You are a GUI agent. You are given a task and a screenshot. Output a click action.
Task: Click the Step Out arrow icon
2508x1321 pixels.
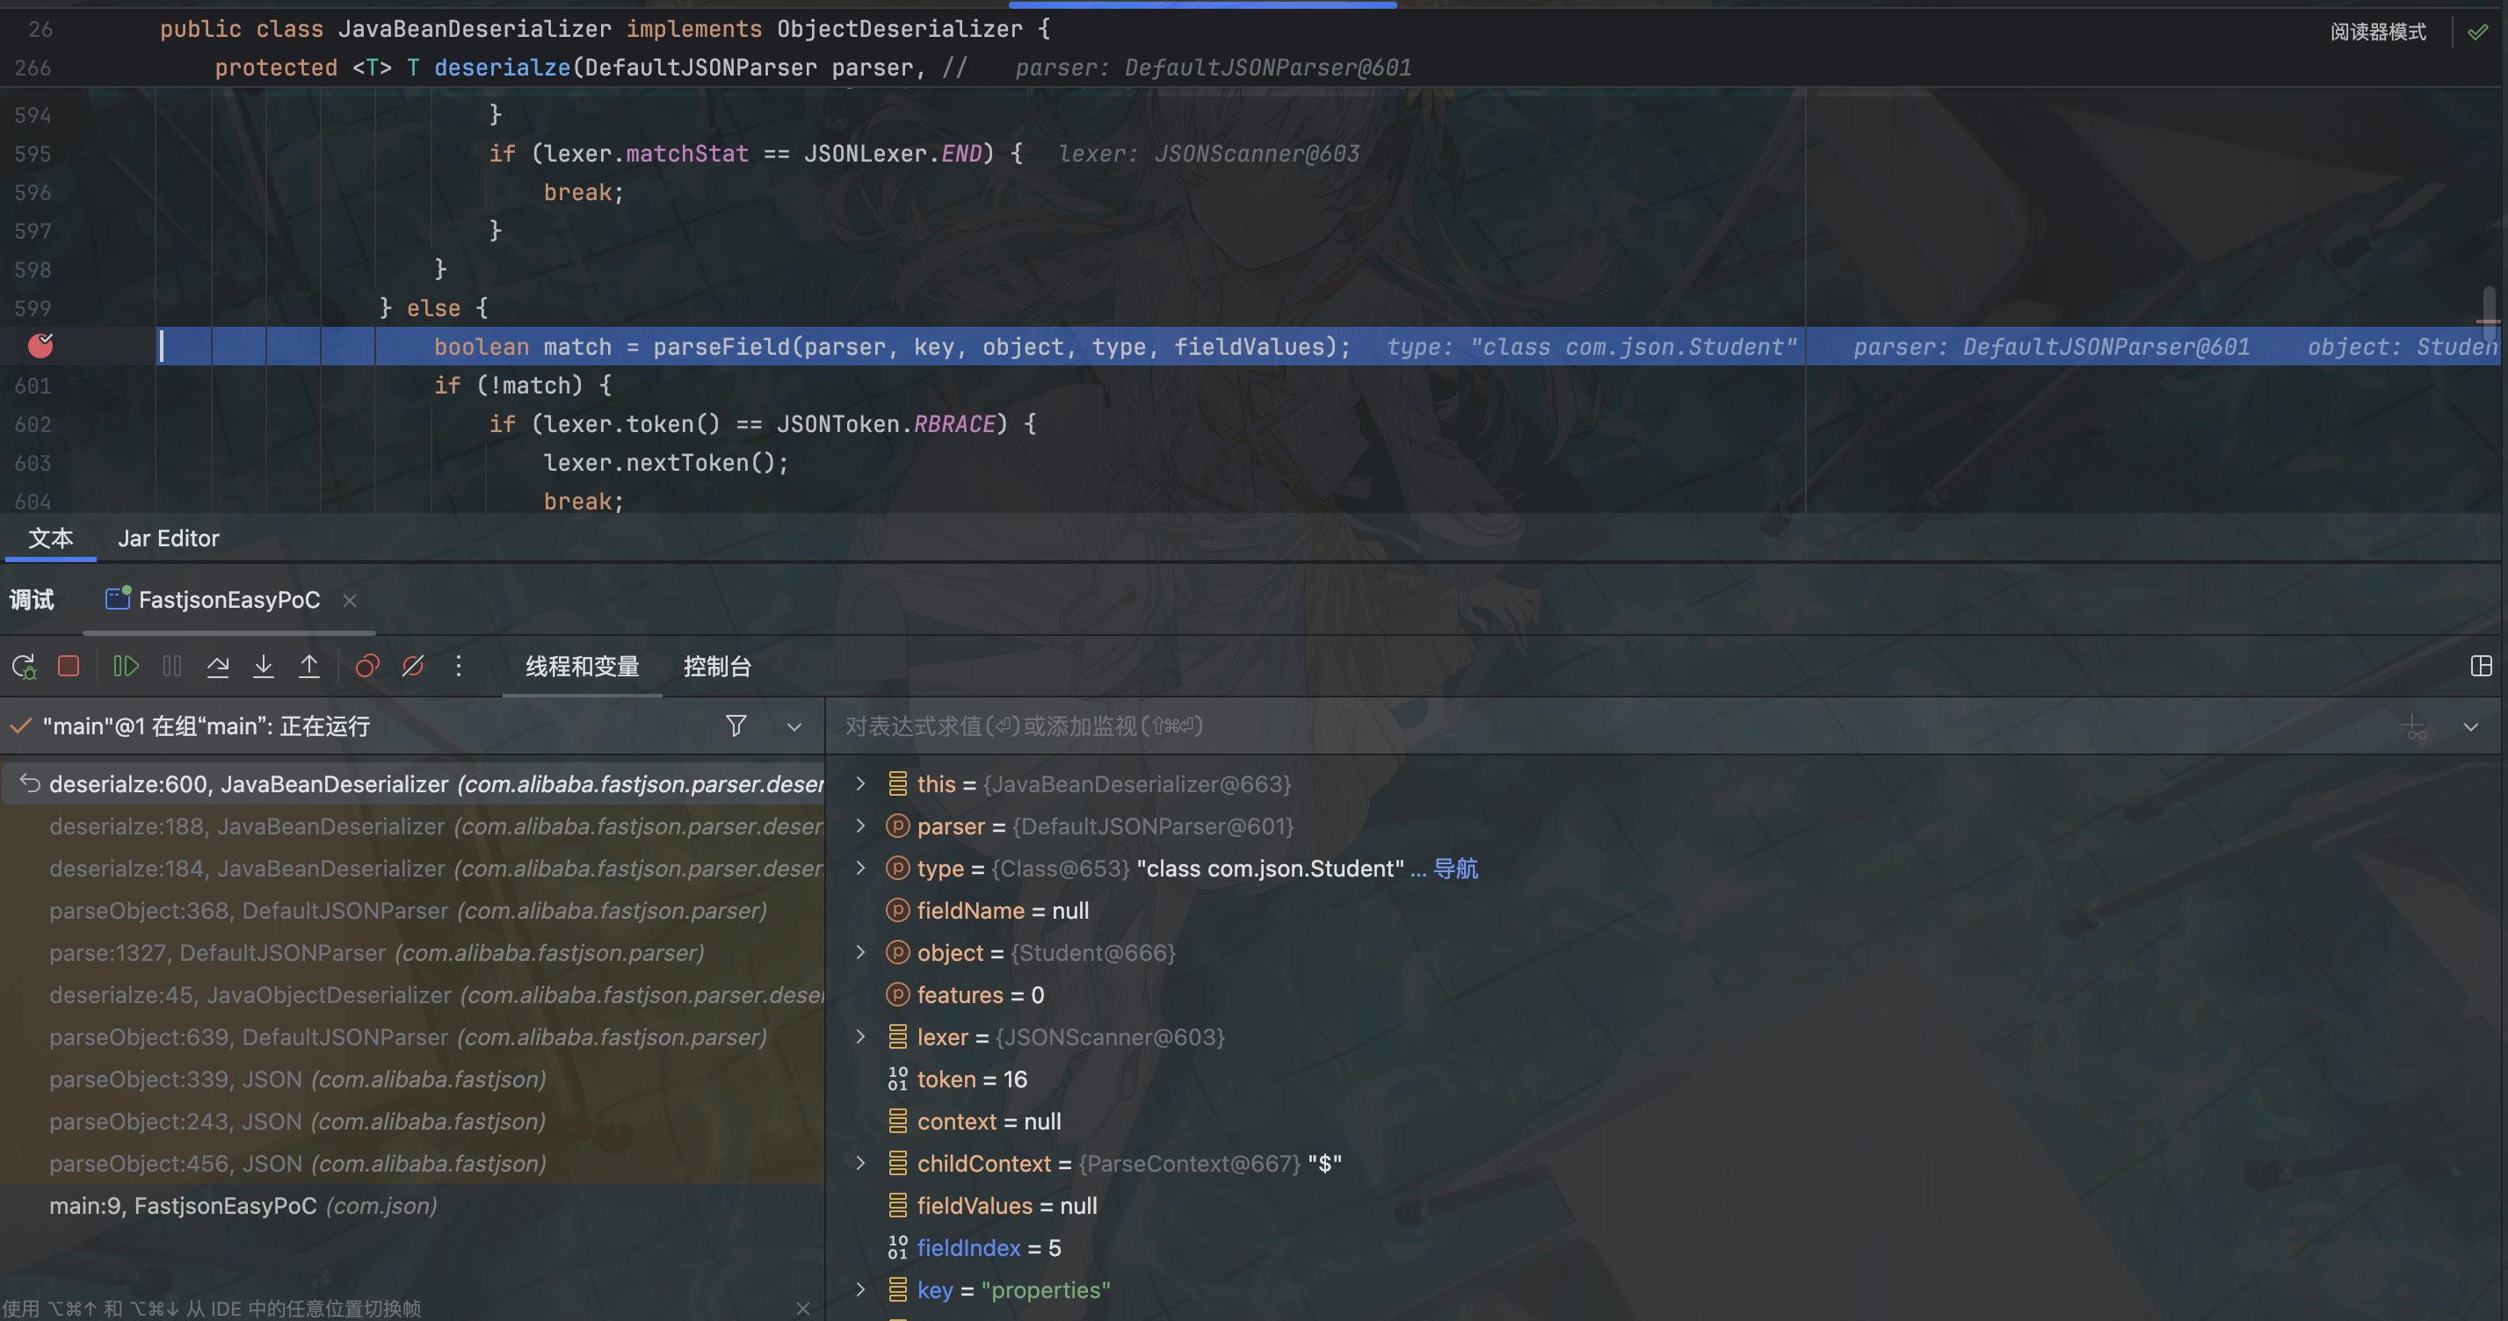tap(308, 666)
